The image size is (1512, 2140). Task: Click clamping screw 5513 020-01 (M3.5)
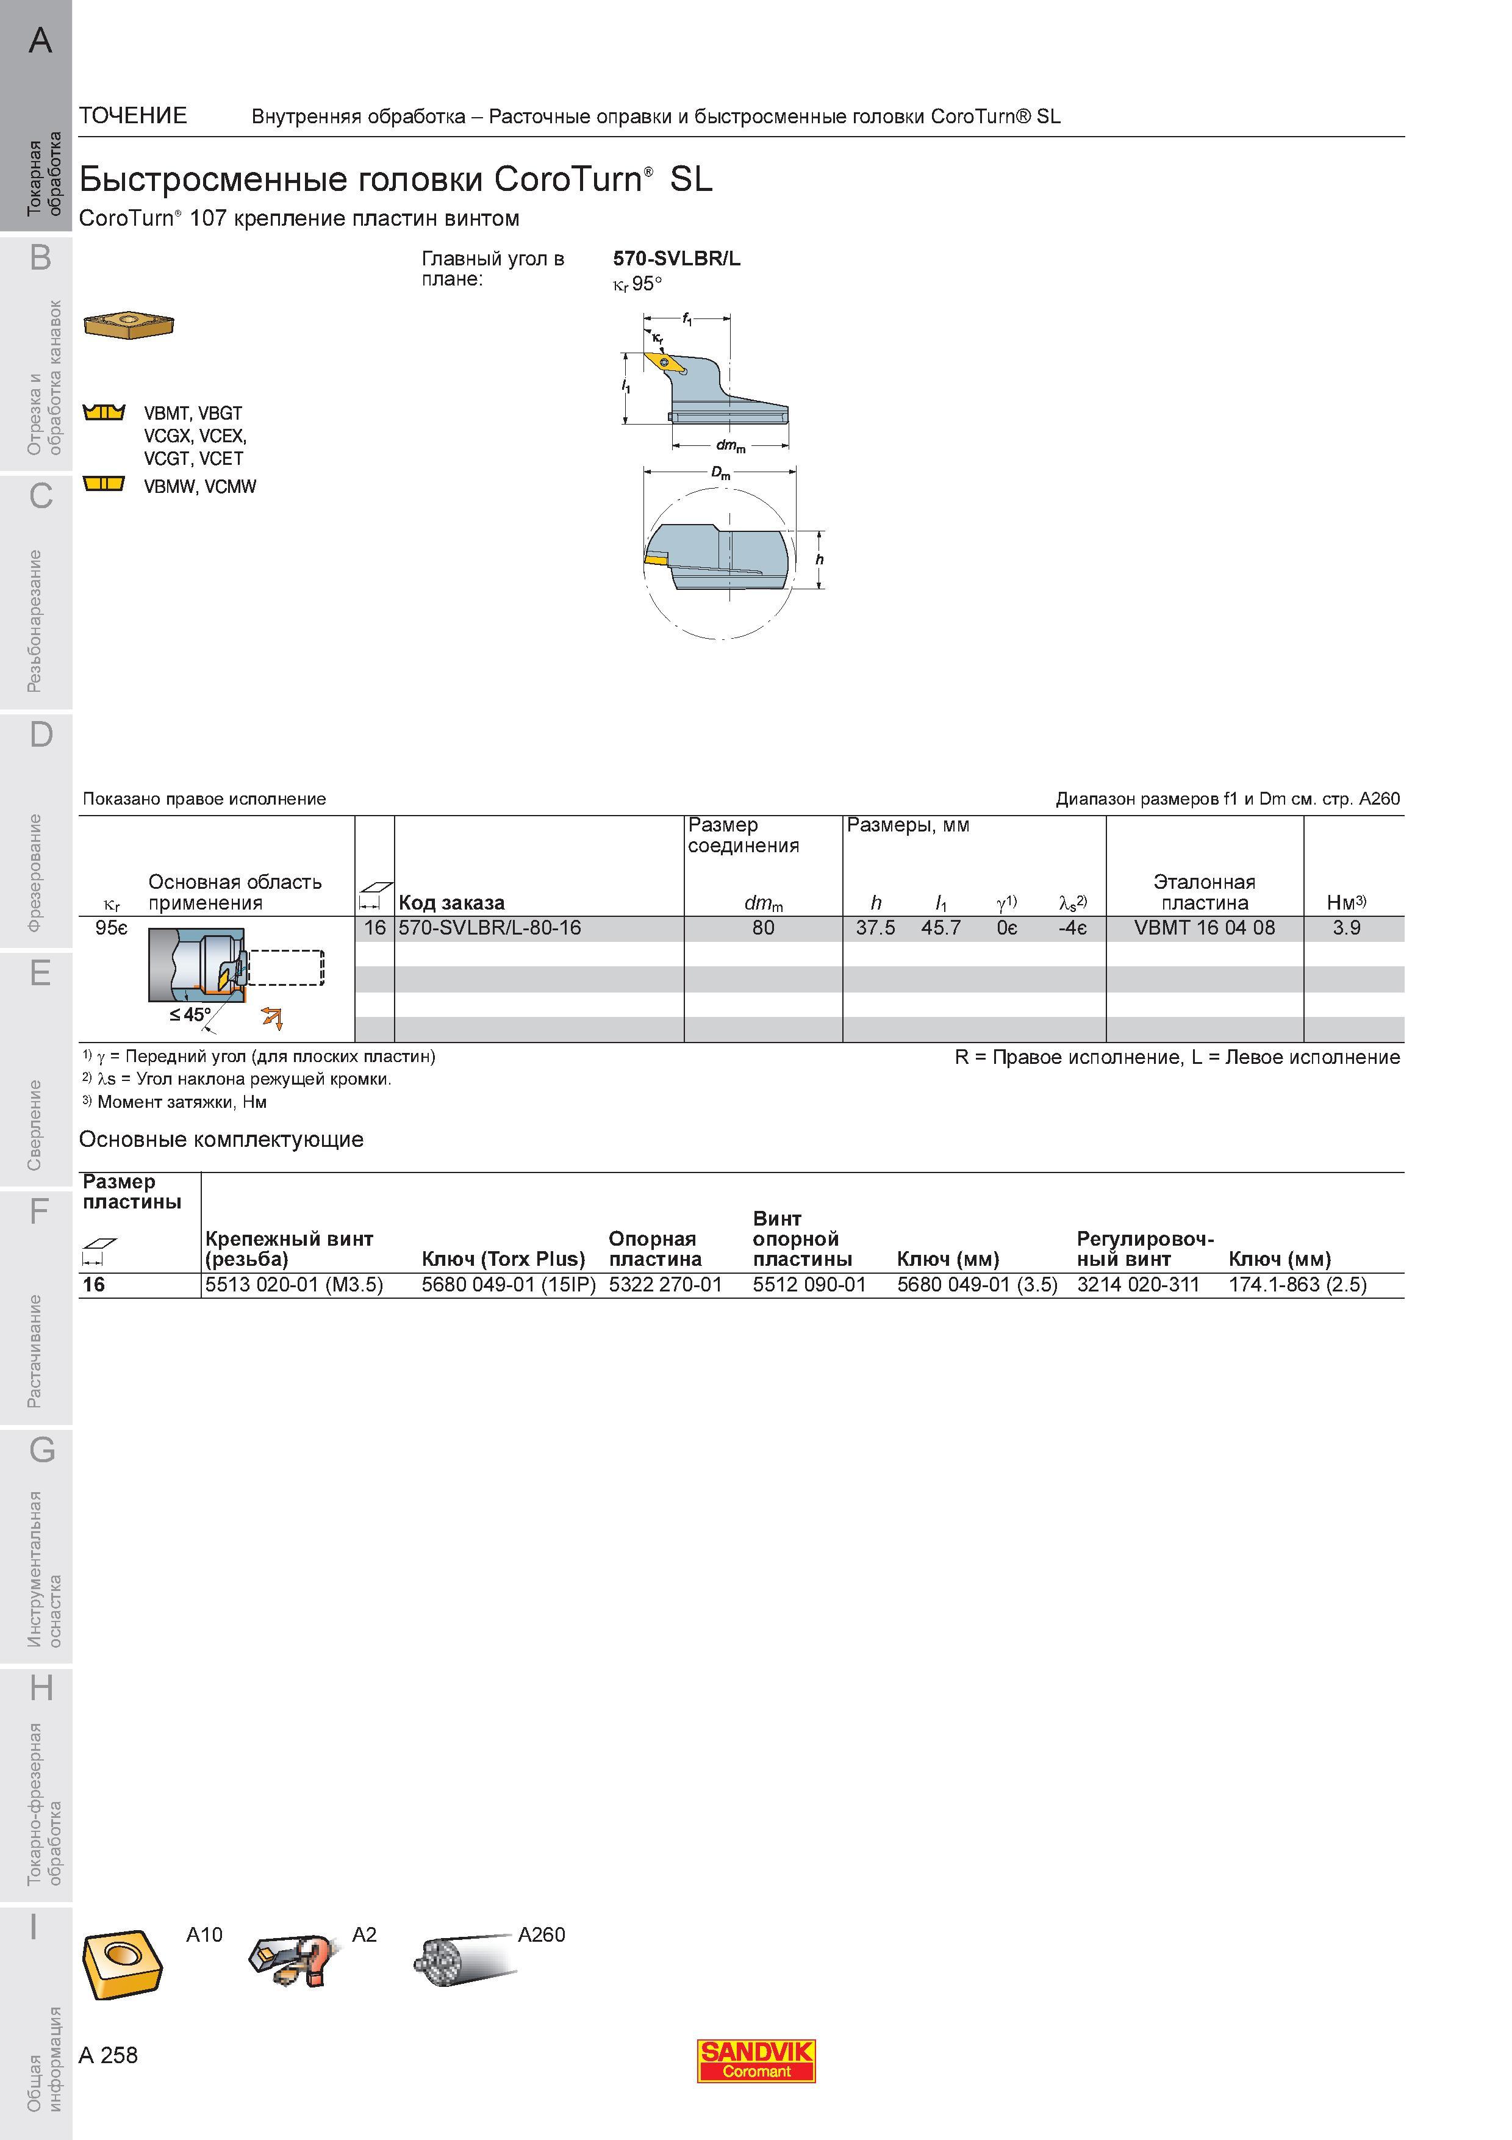[295, 1284]
